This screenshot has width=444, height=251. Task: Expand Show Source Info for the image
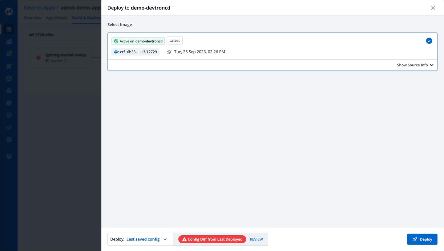[x=415, y=65]
